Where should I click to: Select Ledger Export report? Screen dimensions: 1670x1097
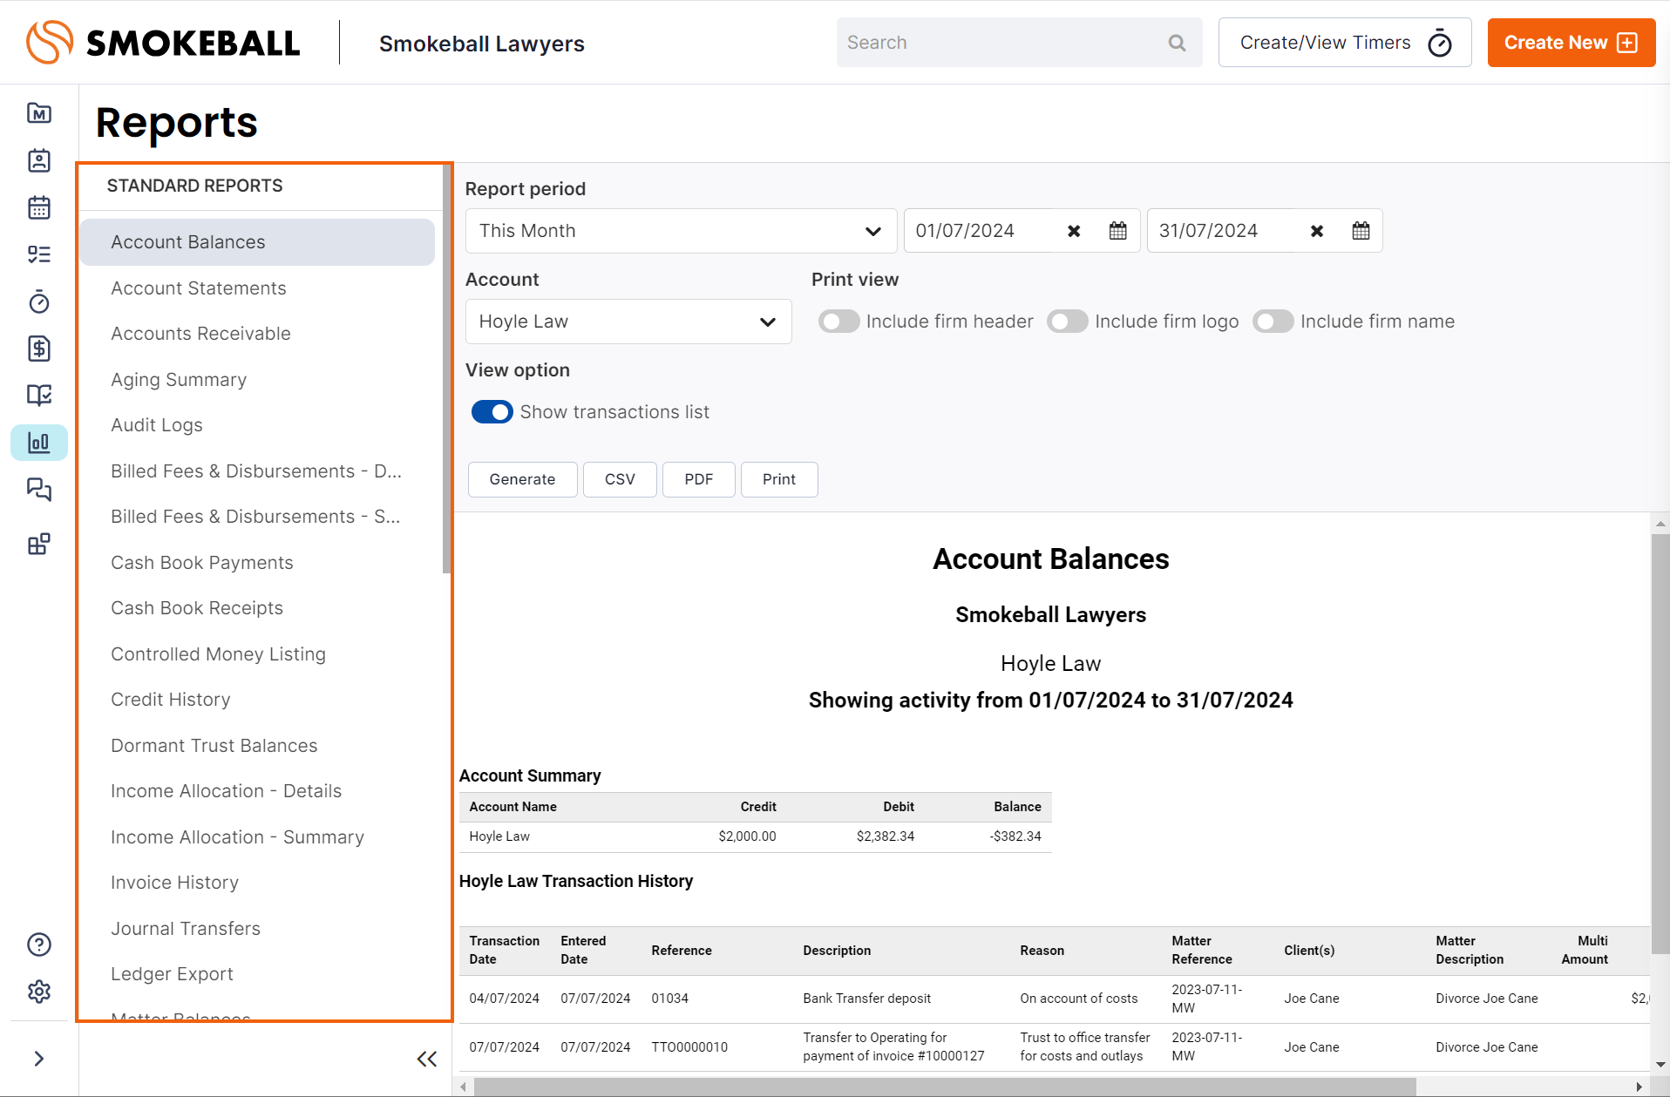pyautogui.click(x=172, y=974)
